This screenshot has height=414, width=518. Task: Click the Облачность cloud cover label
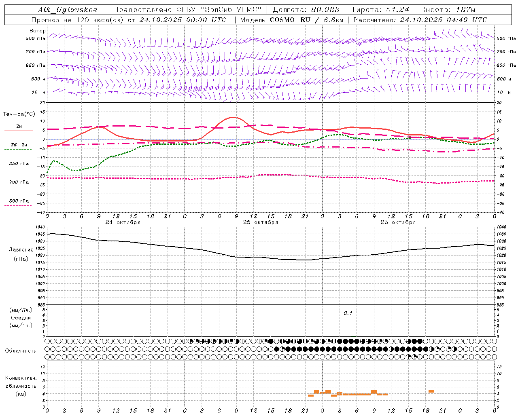tap(21, 351)
